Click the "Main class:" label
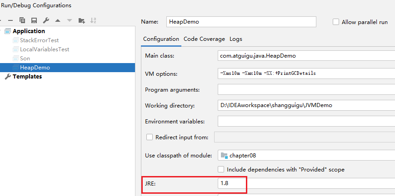 [x=160, y=56]
